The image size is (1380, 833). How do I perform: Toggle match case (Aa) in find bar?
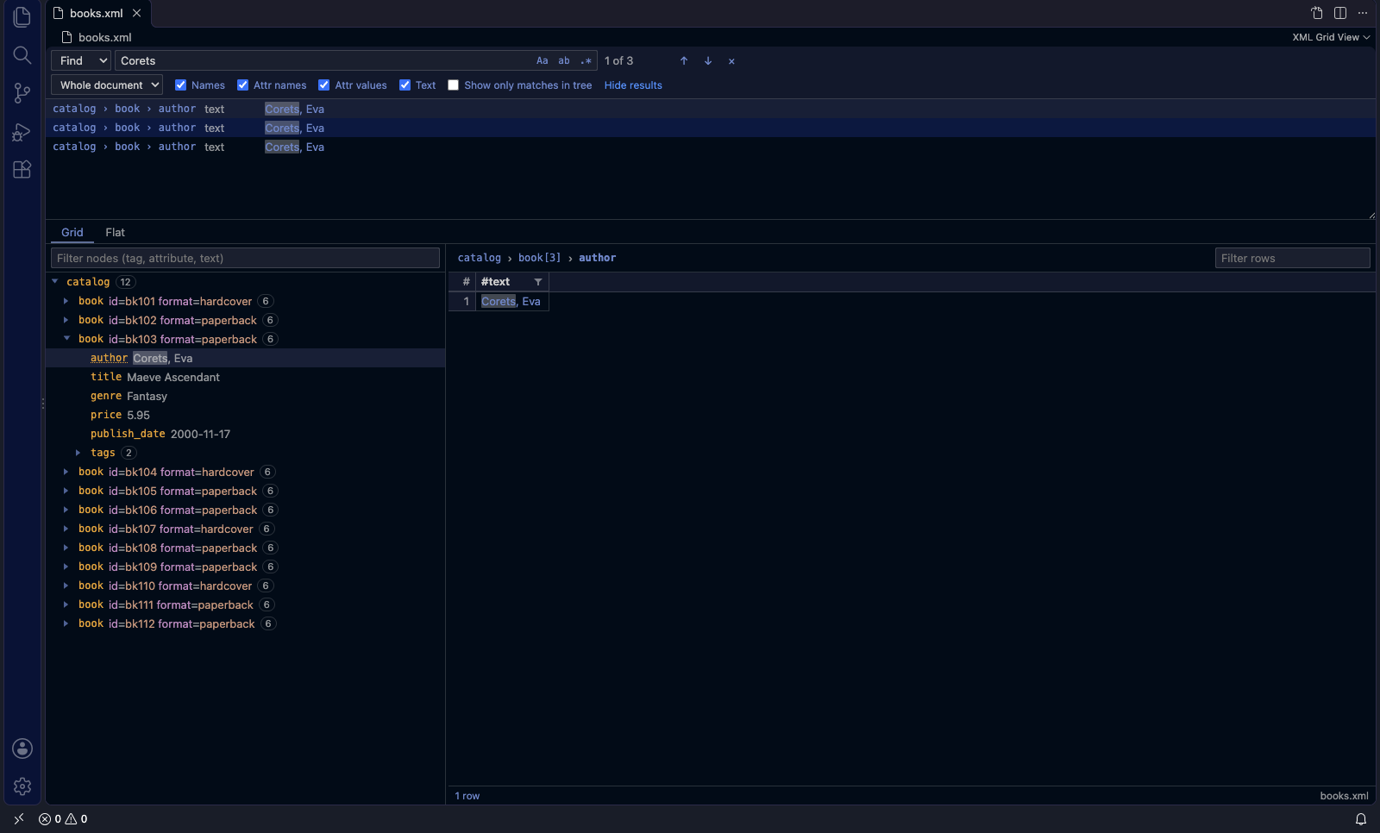tap(542, 61)
